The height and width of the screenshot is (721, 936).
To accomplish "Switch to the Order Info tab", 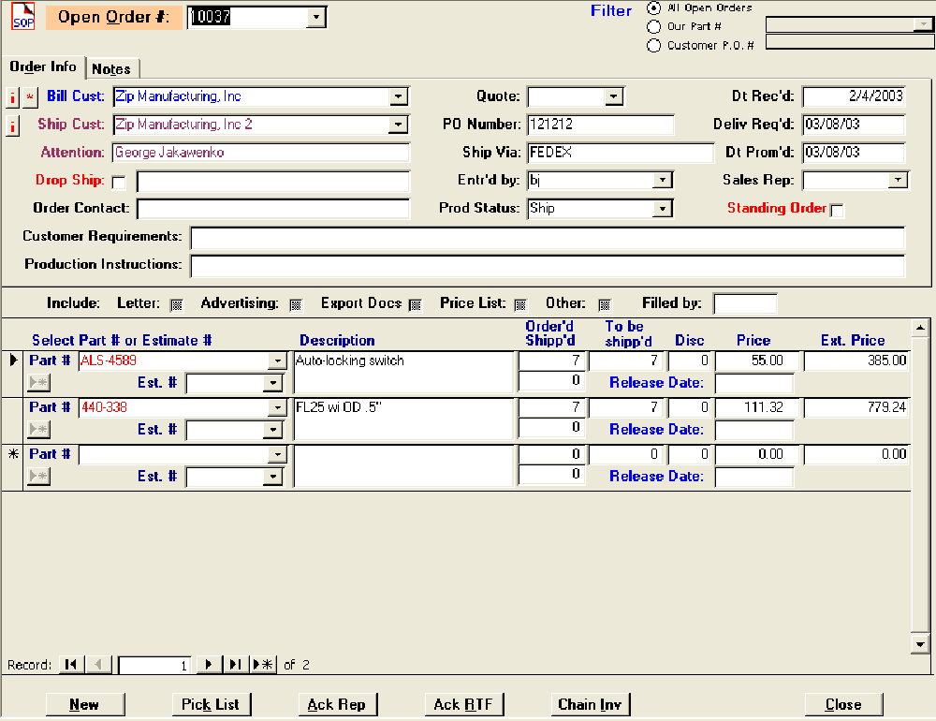I will pos(43,67).
